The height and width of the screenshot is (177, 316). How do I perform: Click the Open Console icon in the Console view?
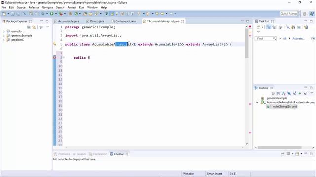click(x=297, y=154)
